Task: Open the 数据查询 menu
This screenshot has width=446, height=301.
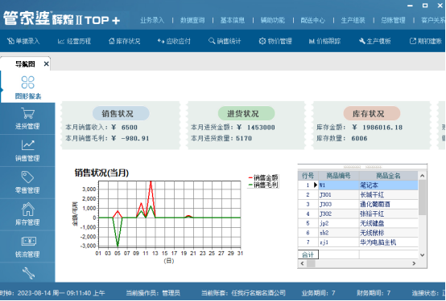Action: pyautogui.click(x=192, y=20)
